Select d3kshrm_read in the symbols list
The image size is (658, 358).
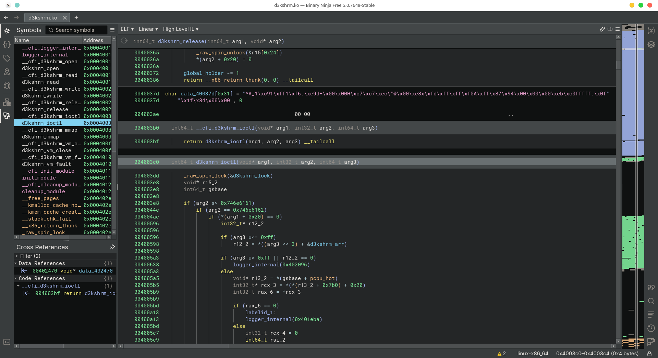click(63, 82)
